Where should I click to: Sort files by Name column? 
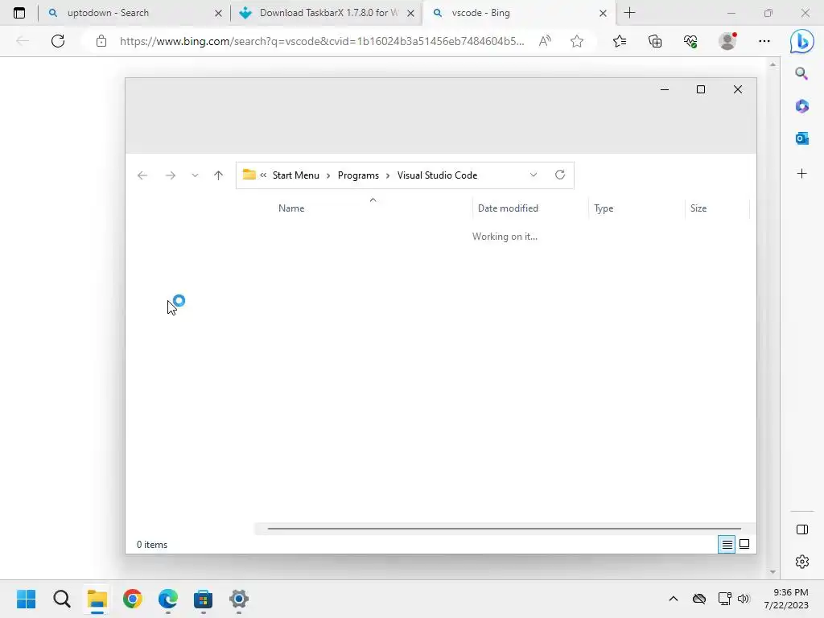click(291, 208)
